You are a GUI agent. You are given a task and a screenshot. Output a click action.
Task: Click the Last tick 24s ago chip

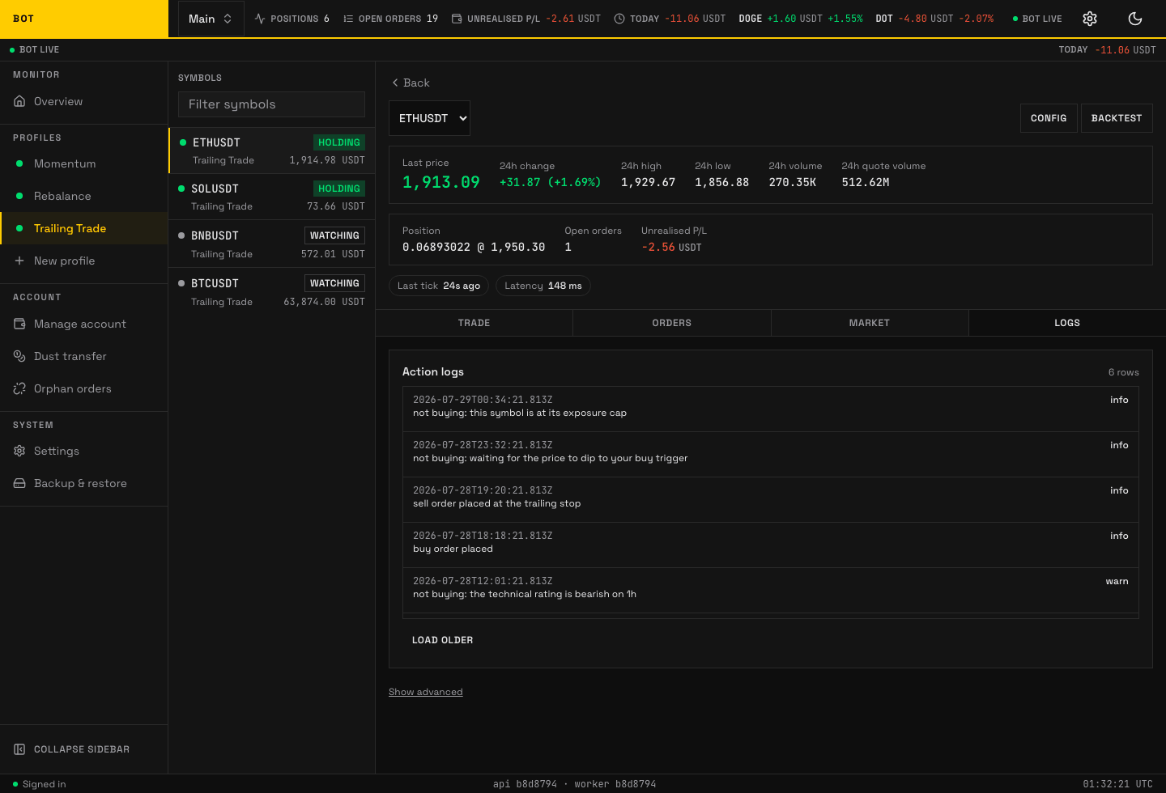coord(439,286)
